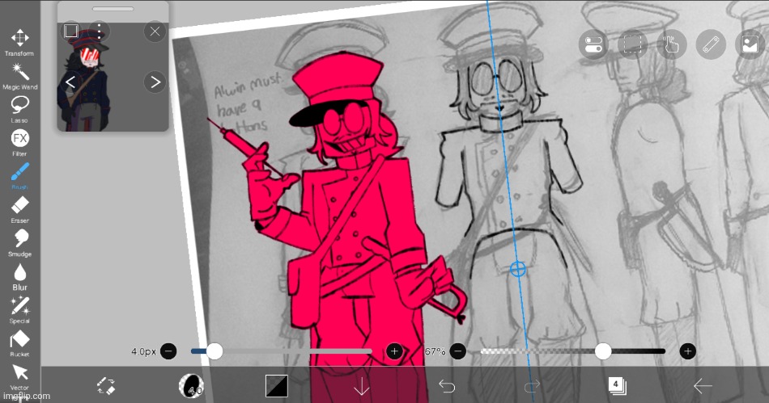Show next reference image
The image size is (769, 403).
pyautogui.click(x=155, y=82)
